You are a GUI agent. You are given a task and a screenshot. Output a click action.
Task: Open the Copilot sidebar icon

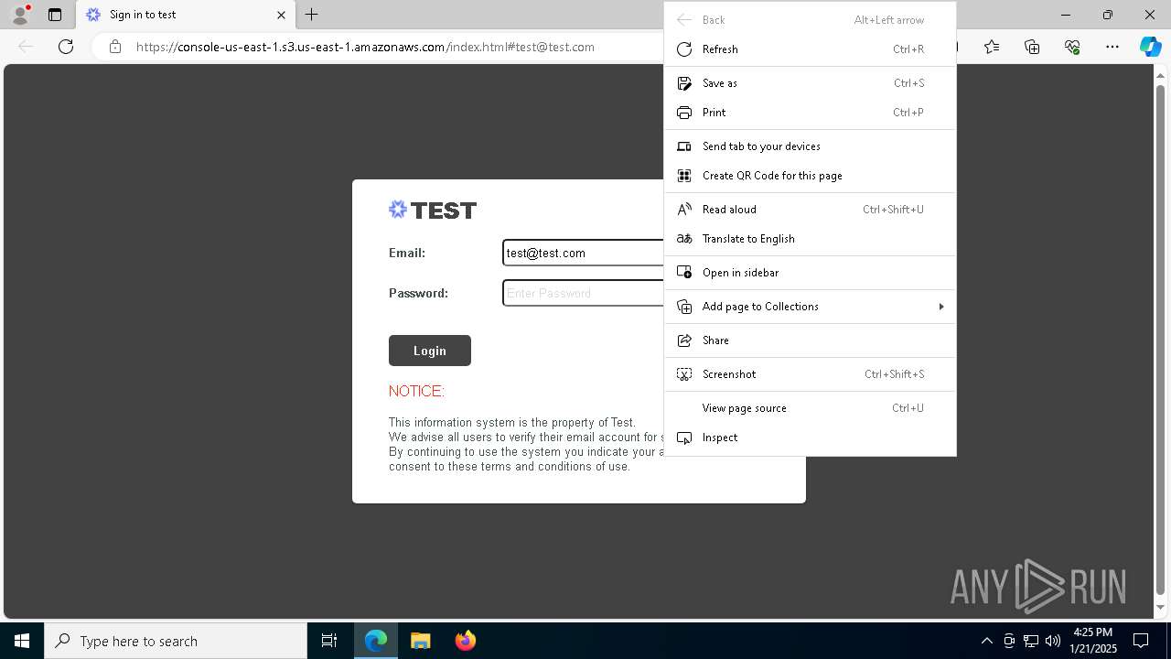(1150, 47)
